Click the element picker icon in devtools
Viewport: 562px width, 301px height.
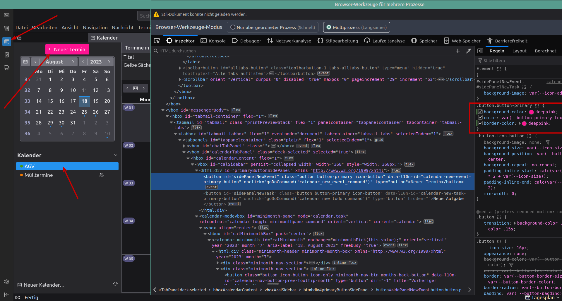(157, 41)
